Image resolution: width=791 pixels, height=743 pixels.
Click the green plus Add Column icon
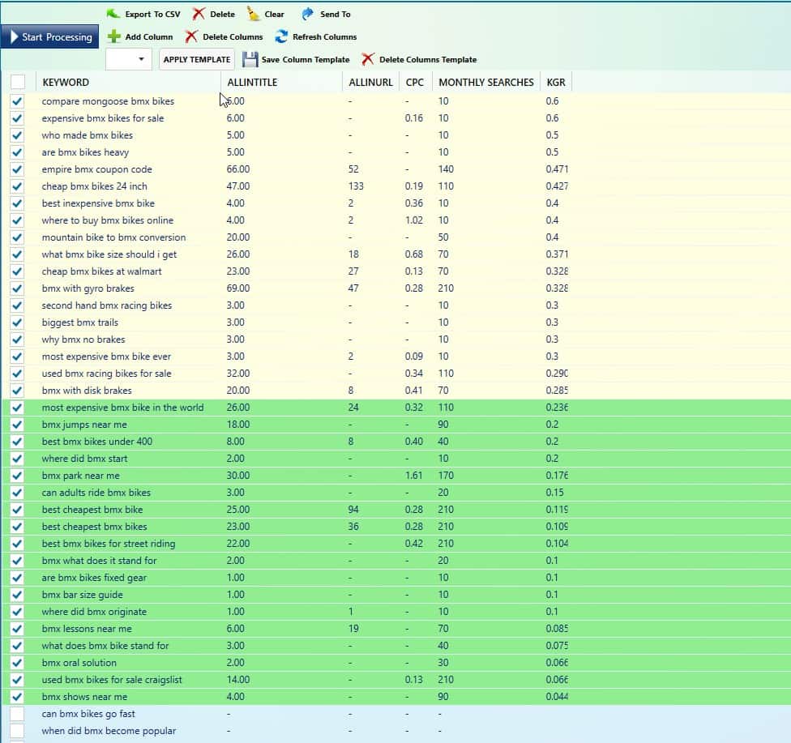(114, 36)
